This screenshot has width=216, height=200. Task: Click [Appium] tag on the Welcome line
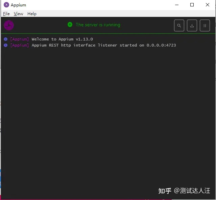tap(20, 39)
